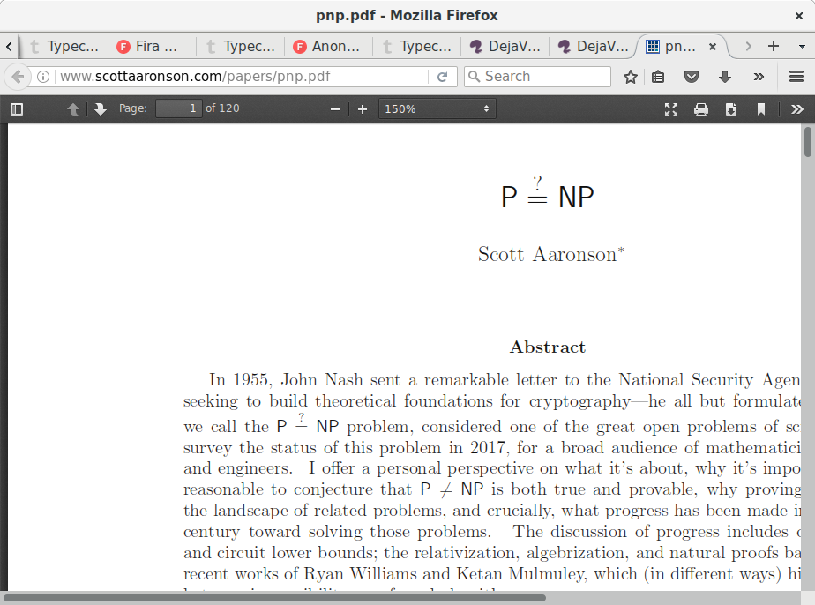Click the horizontal scrollbar at bottom
The height and width of the screenshot is (605, 815).
[x=273, y=598]
